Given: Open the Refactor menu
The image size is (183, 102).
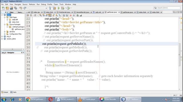Looking at the screenshot, I should (x=32, y=5).
